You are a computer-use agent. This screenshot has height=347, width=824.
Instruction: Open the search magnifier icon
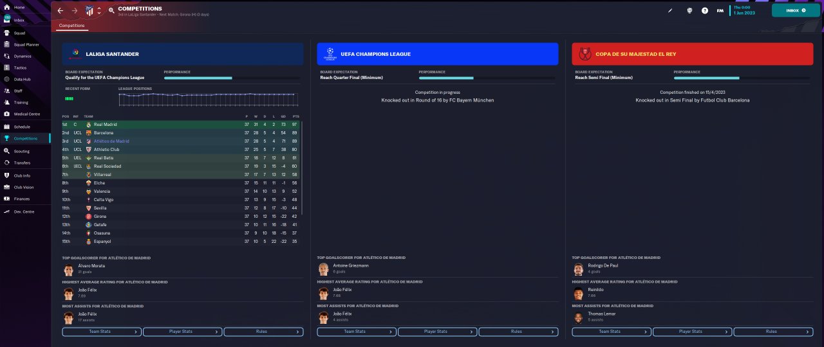(111, 11)
